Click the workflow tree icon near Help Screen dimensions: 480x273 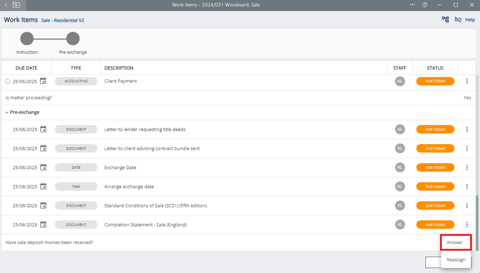(445, 20)
